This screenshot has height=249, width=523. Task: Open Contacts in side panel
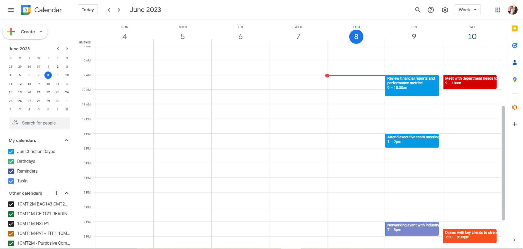[515, 63]
